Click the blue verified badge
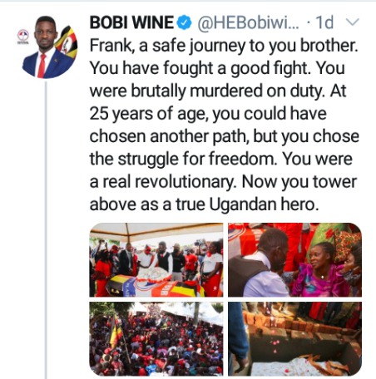Image resolution: width=376 pixels, height=379 pixels. click(184, 22)
